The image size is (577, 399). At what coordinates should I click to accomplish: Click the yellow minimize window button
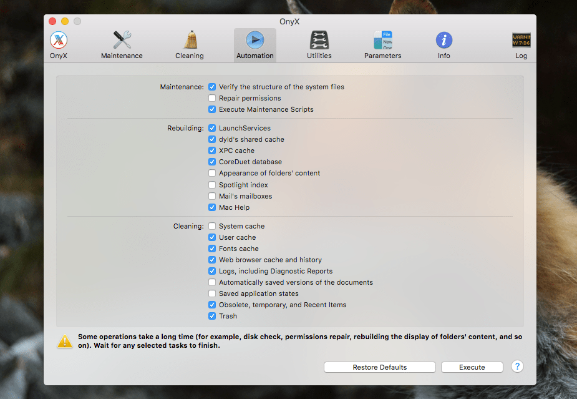pos(65,21)
